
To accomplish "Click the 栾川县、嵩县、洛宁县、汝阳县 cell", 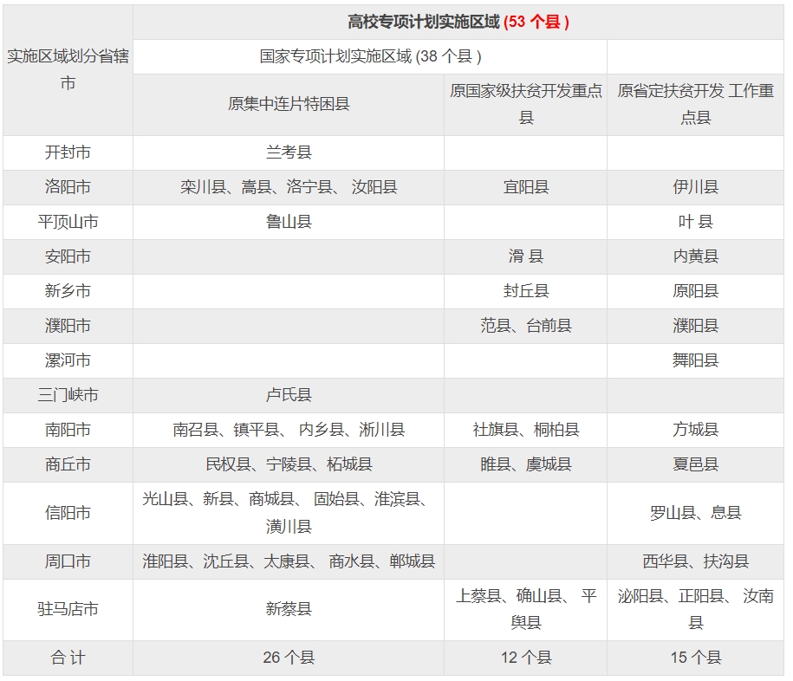I will pyautogui.click(x=289, y=187).
